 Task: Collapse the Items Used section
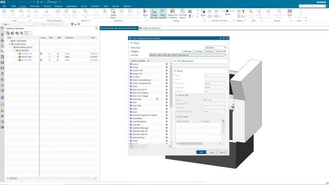click(x=176, y=117)
